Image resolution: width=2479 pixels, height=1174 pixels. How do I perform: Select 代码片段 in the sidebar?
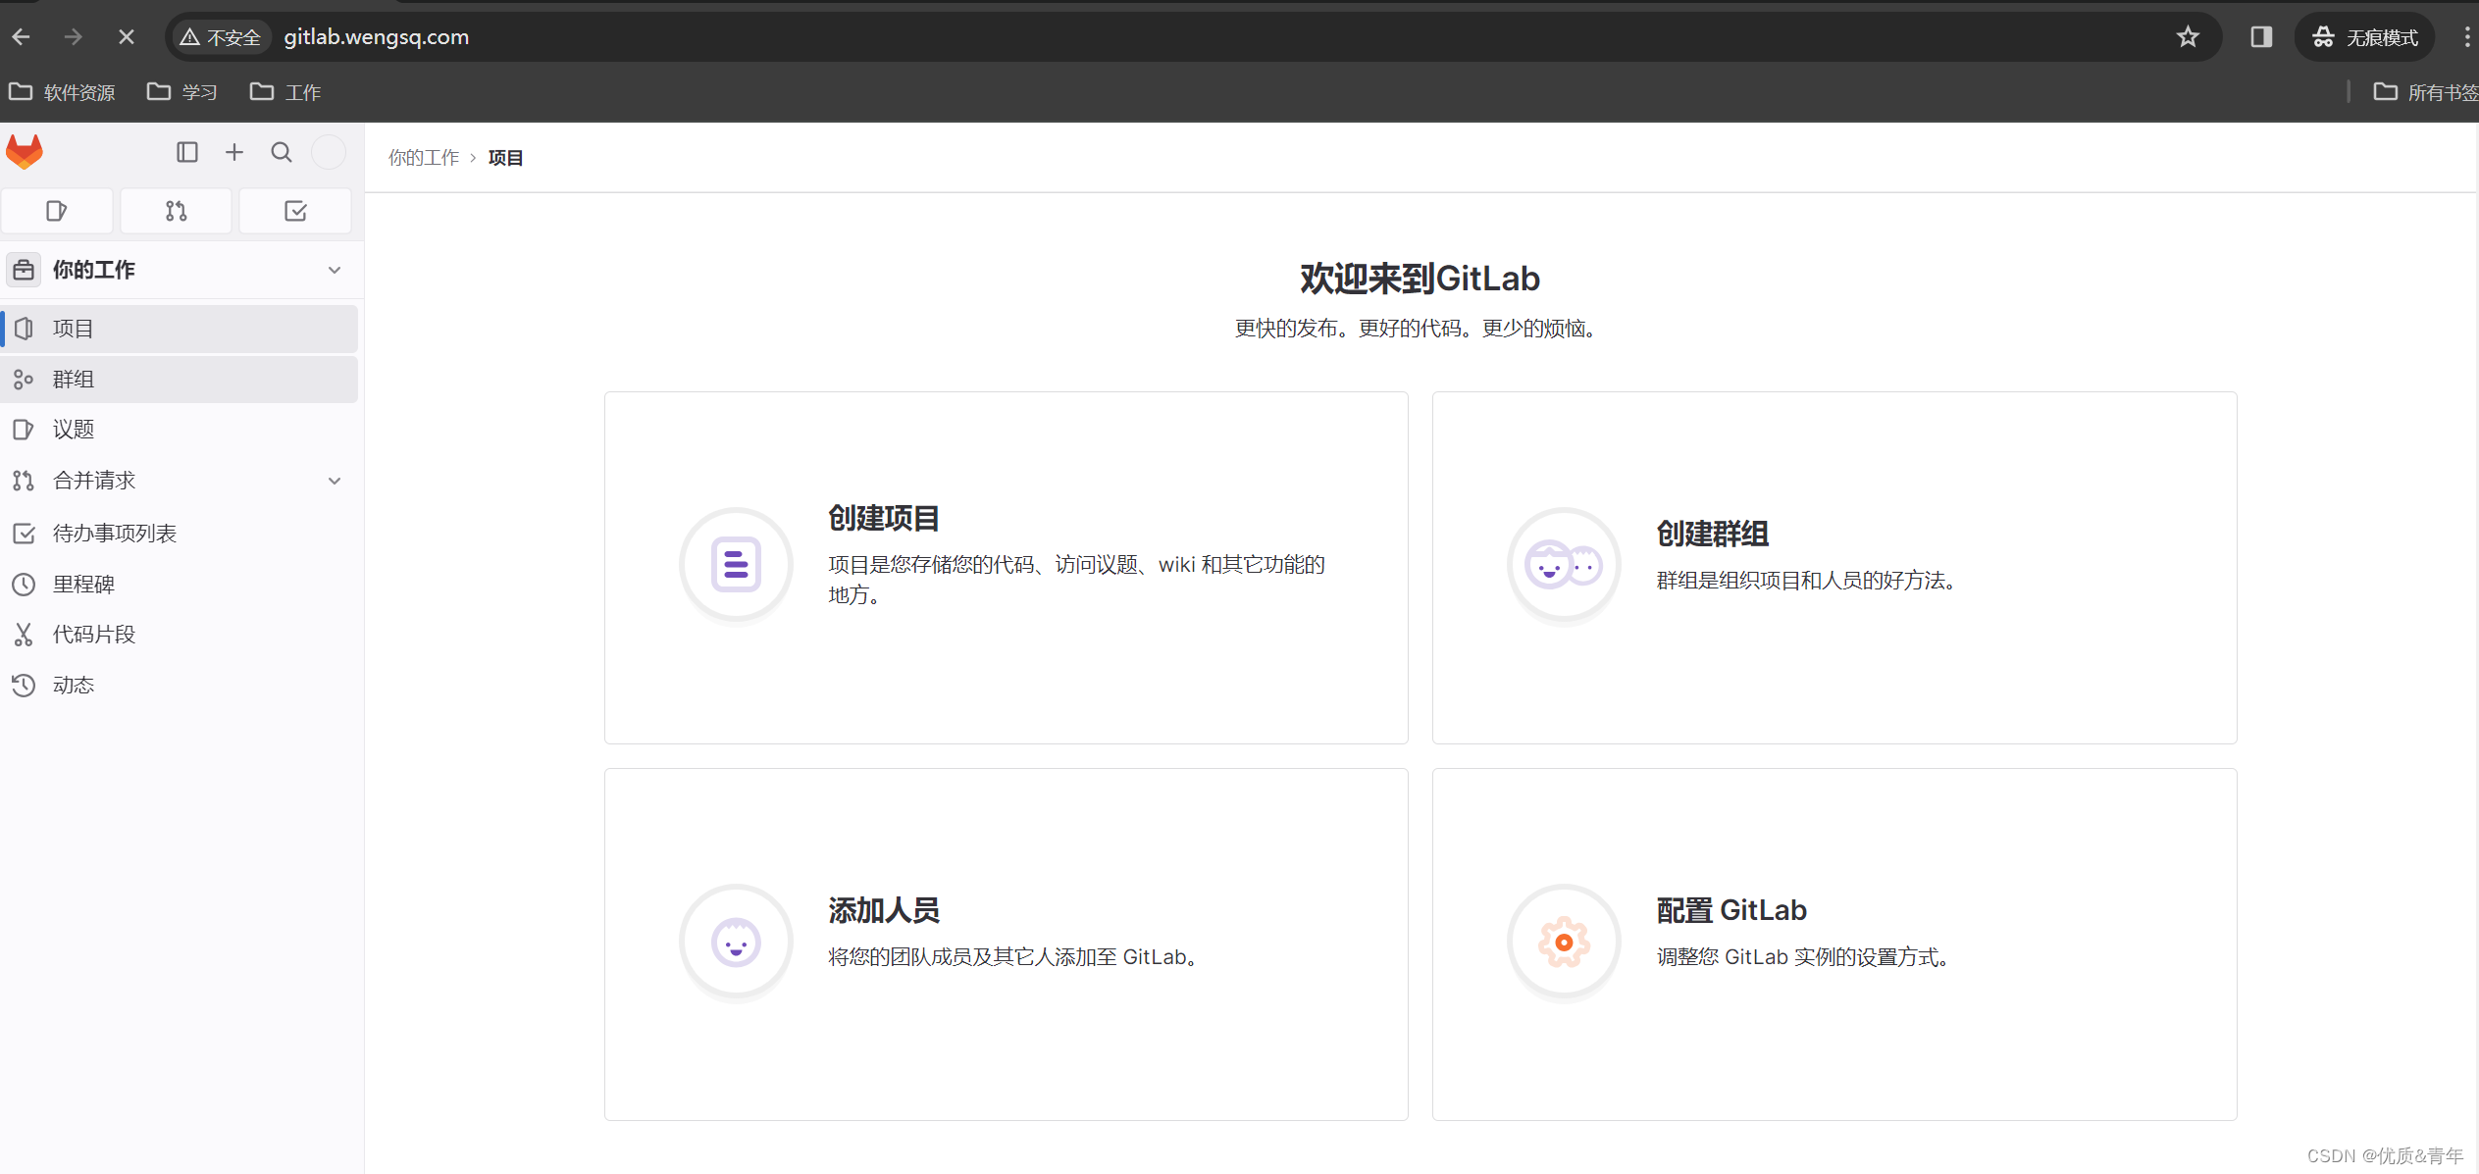click(180, 635)
